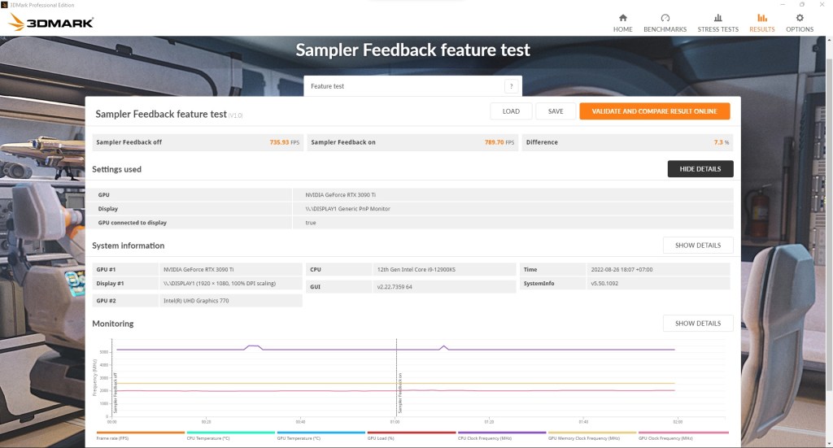Viewport: 833px width, 448px height.
Task: Toggle the CPU Clock Frequency legend
Action: click(501, 435)
